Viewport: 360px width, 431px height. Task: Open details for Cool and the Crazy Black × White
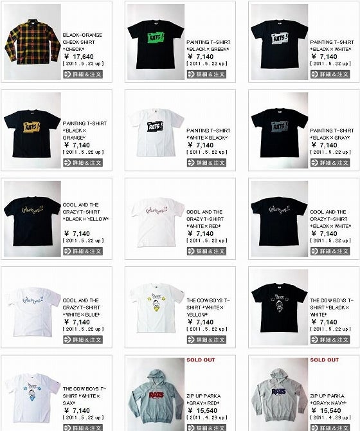330,252
